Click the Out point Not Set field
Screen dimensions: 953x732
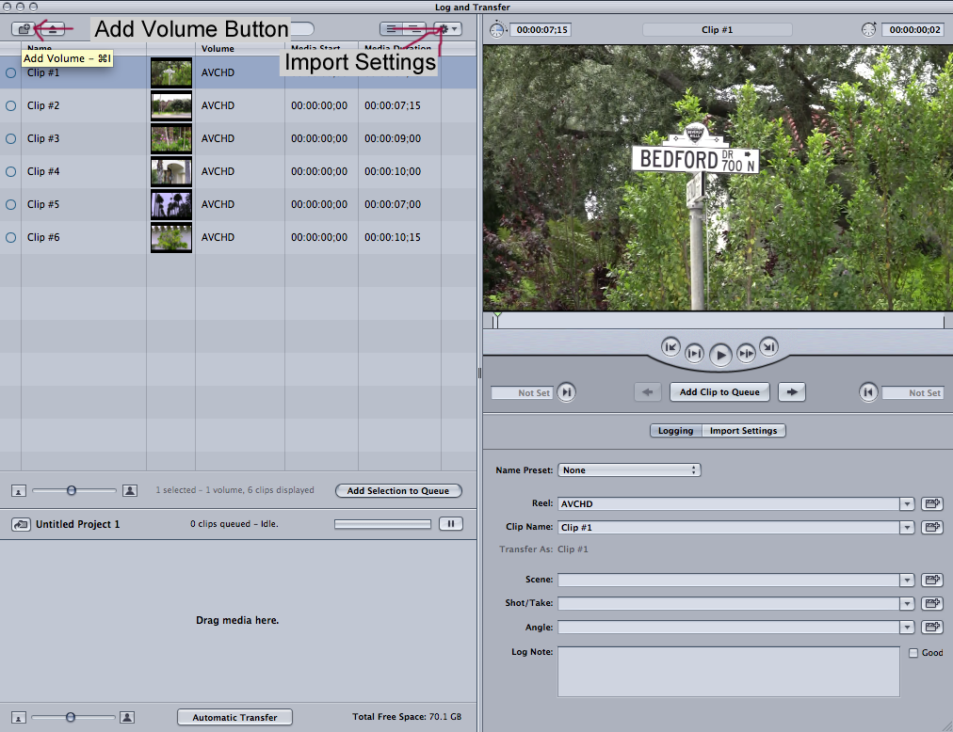point(913,393)
